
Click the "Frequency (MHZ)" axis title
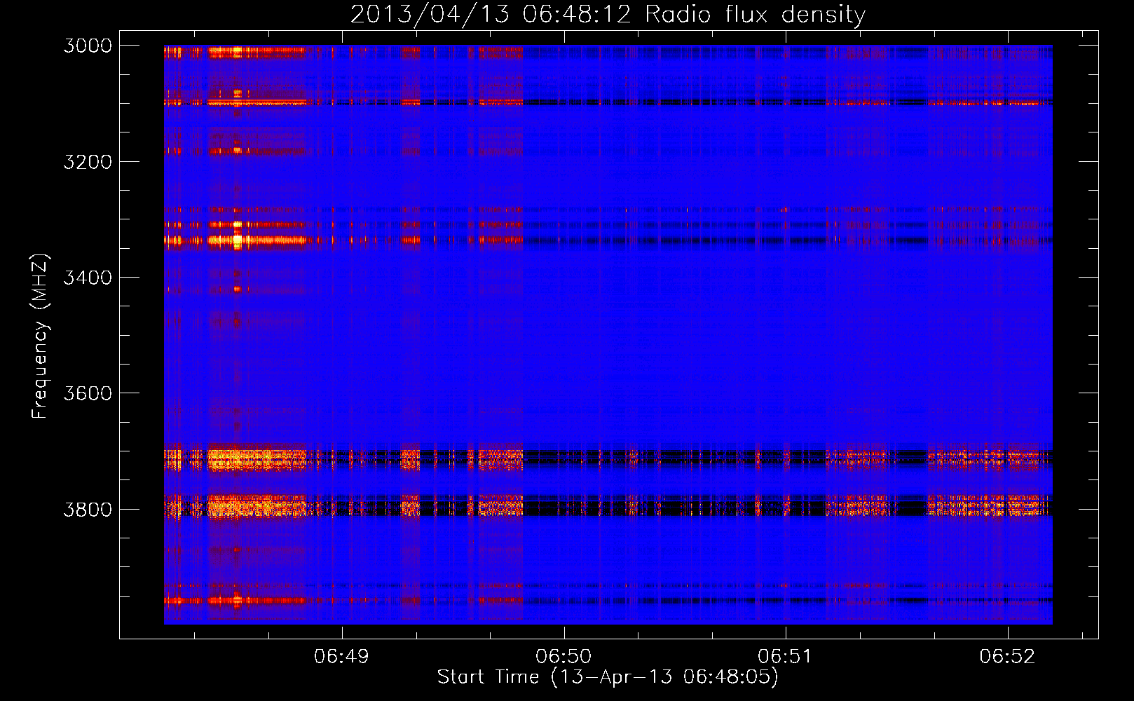tap(40, 336)
